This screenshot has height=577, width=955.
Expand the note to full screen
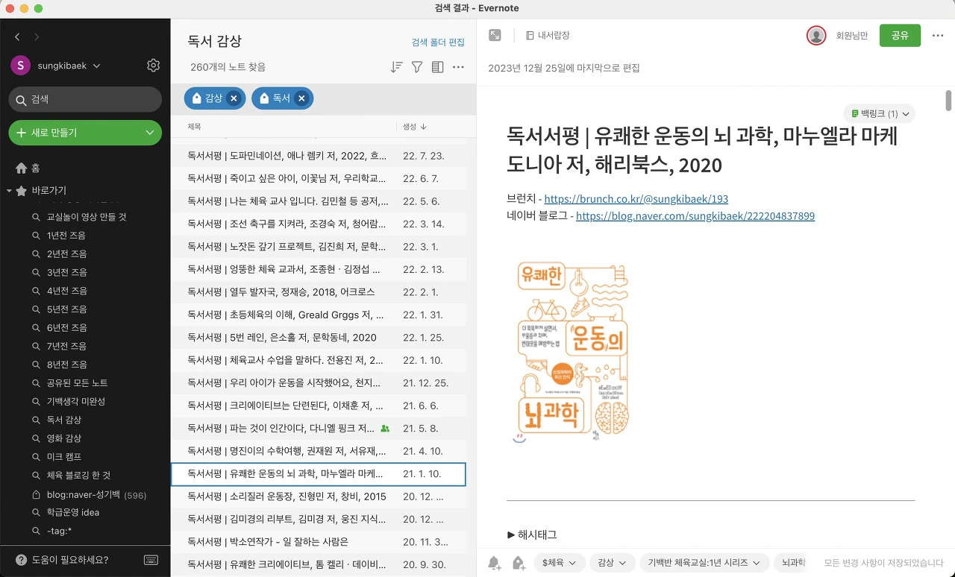pyautogui.click(x=495, y=35)
